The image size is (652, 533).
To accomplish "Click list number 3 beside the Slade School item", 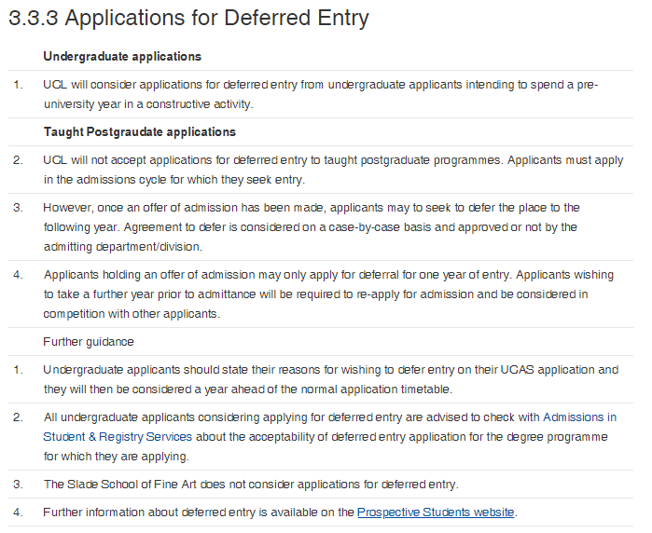I will (x=18, y=485).
